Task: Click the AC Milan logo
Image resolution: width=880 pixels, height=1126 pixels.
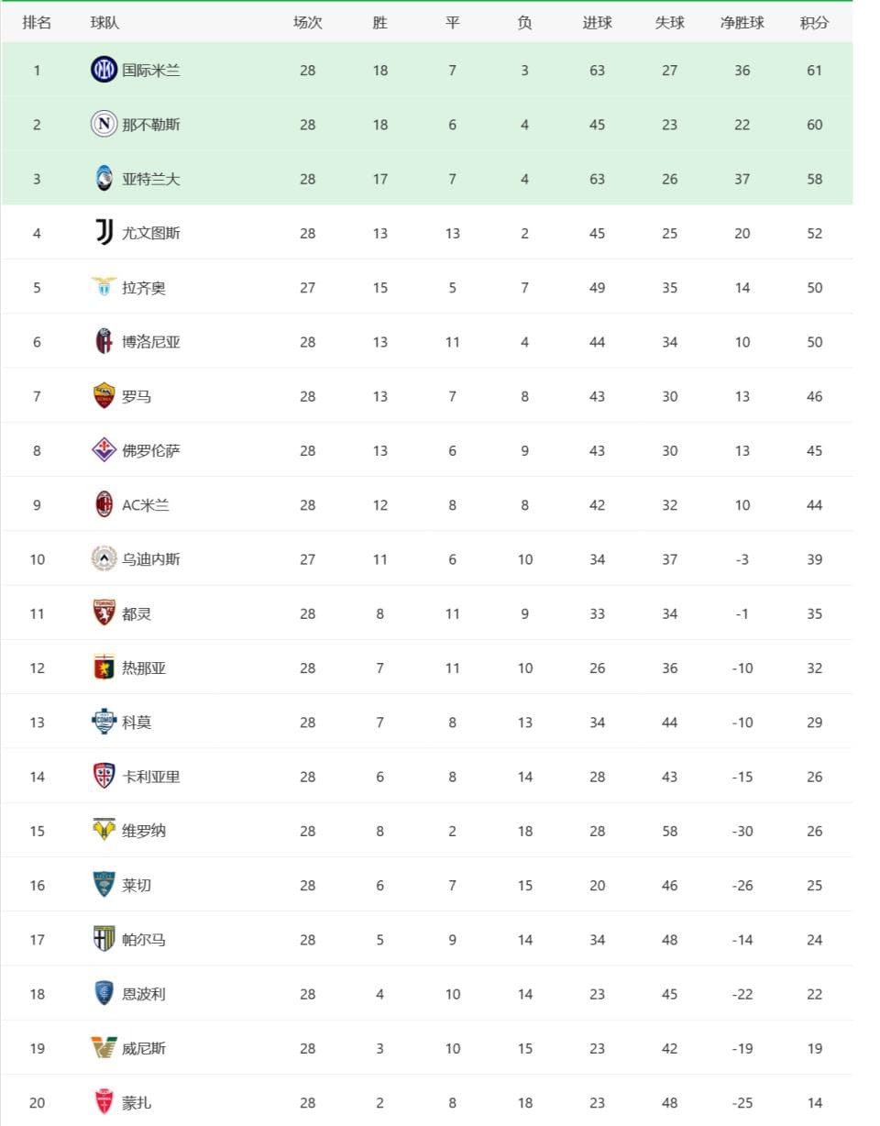Action: pyautogui.click(x=104, y=504)
